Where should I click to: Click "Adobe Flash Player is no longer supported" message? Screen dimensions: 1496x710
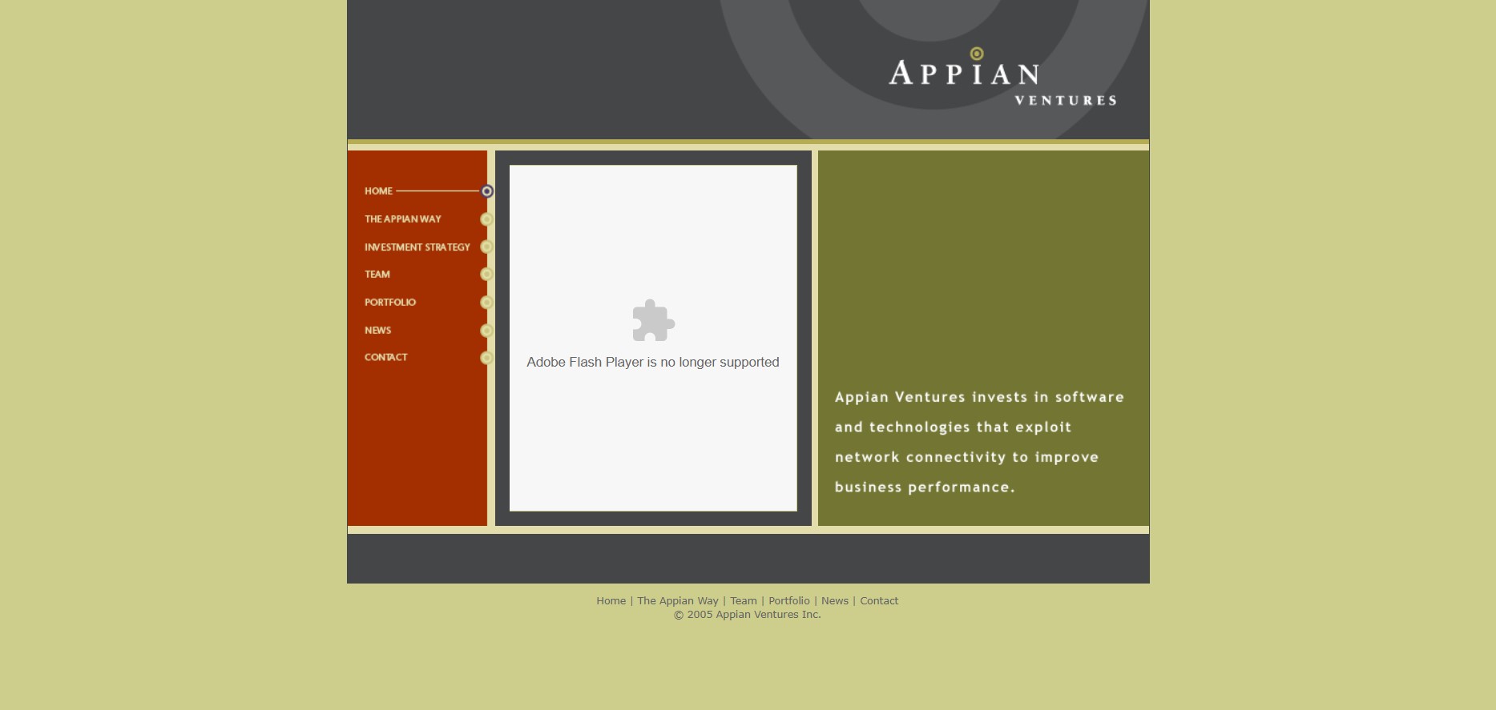point(653,363)
